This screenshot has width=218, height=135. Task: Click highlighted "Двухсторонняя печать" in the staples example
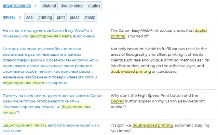tap(25, 125)
